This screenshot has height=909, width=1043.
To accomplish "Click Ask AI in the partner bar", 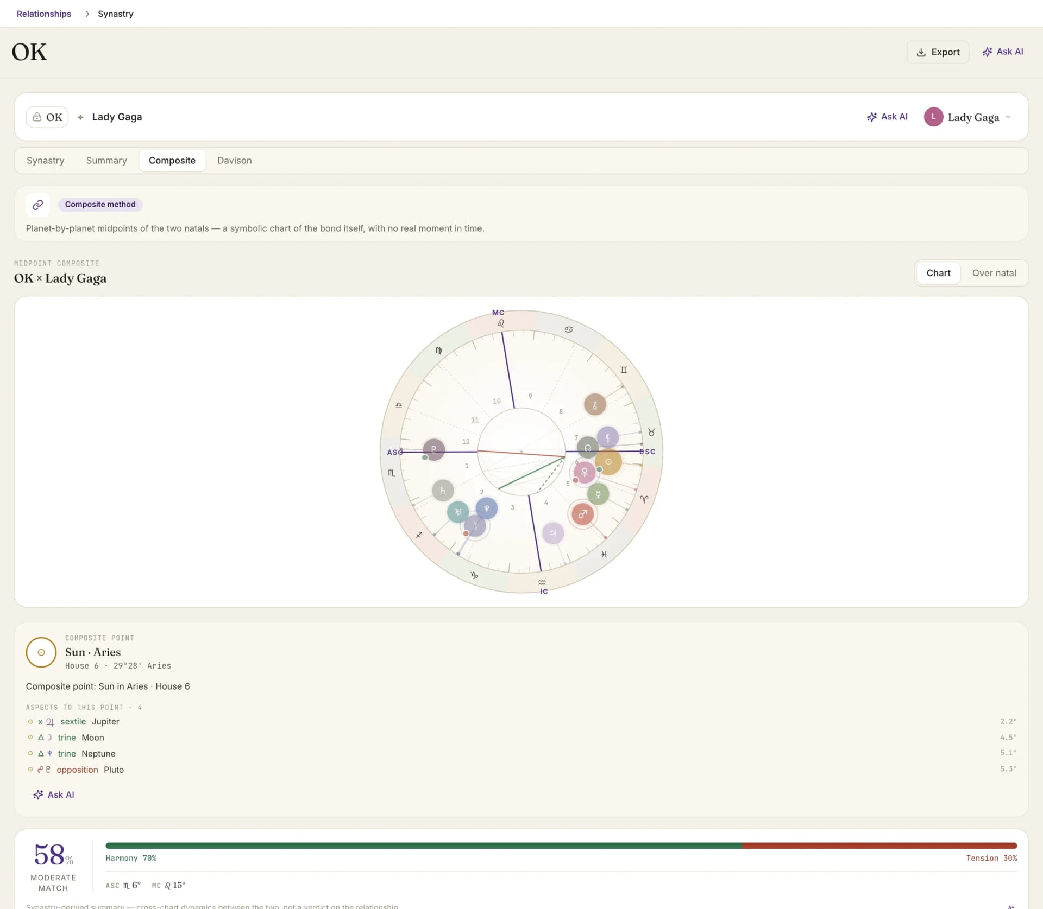I will [887, 117].
